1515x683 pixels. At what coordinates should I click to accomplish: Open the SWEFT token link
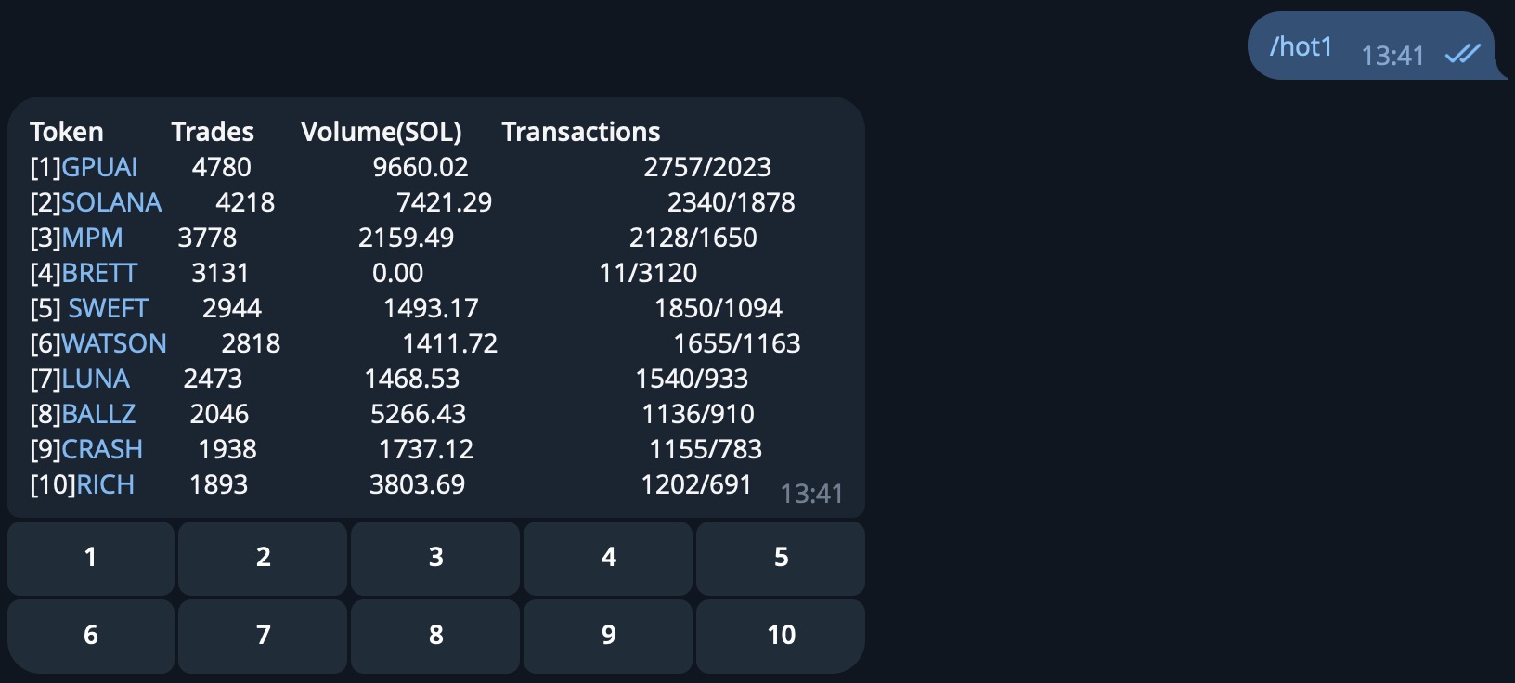(x=108, y=308)
